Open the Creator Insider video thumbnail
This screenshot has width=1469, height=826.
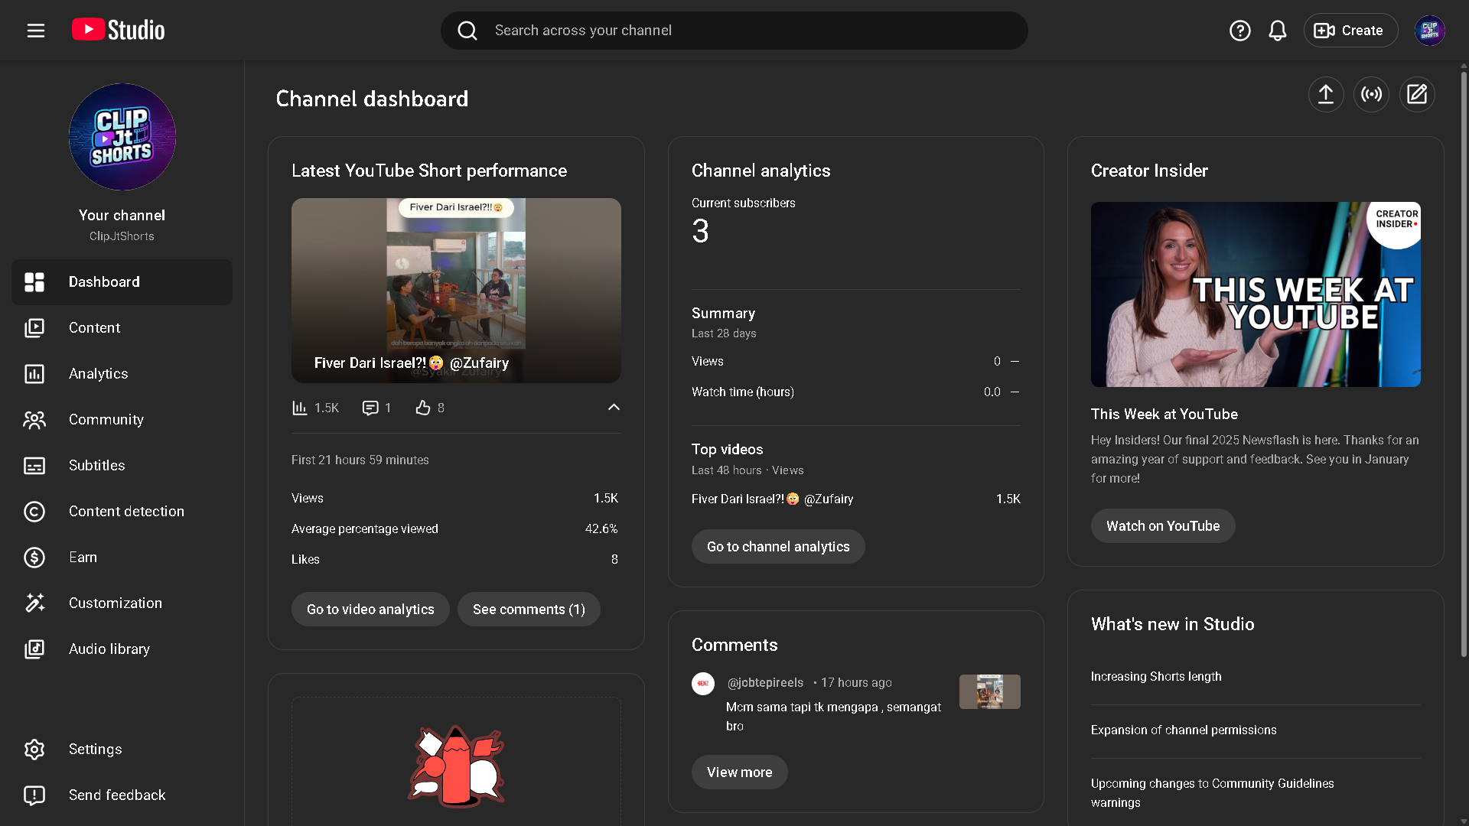coord(1256,294)
